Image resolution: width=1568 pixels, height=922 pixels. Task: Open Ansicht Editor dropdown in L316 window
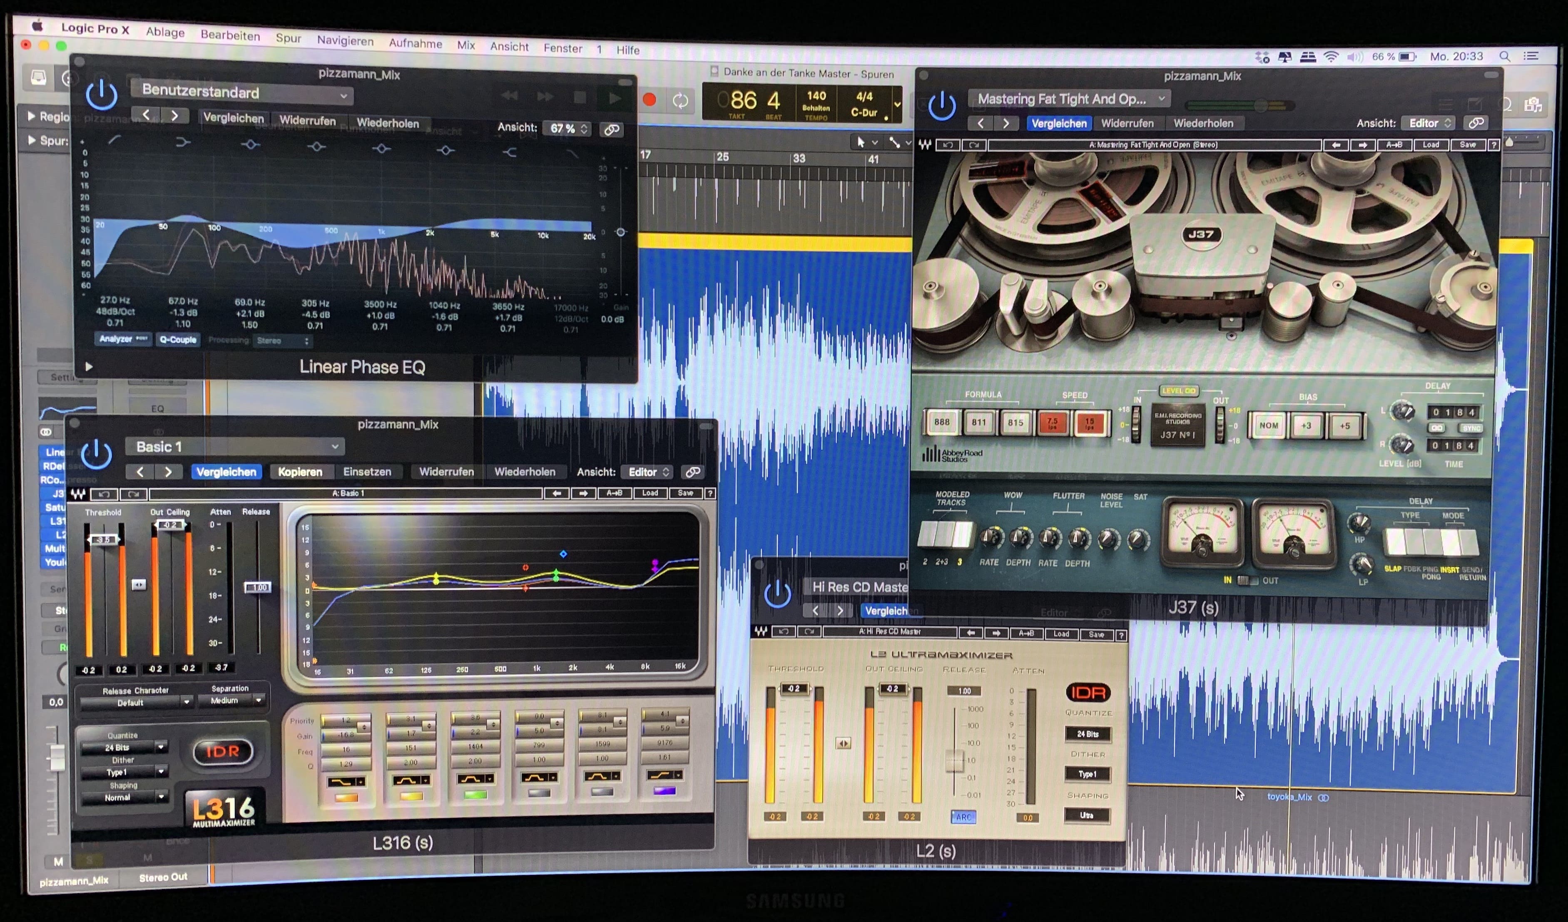coord(648,472)
